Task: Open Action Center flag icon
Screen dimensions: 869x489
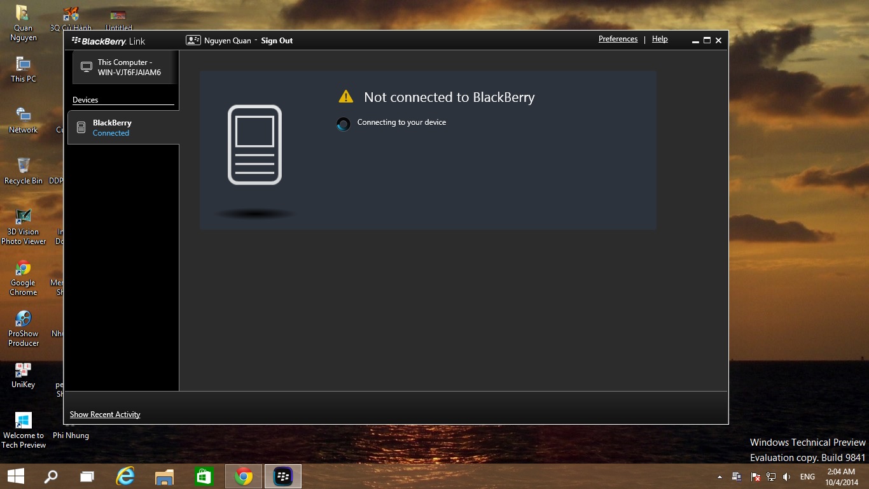Action: tap(756, 477)
